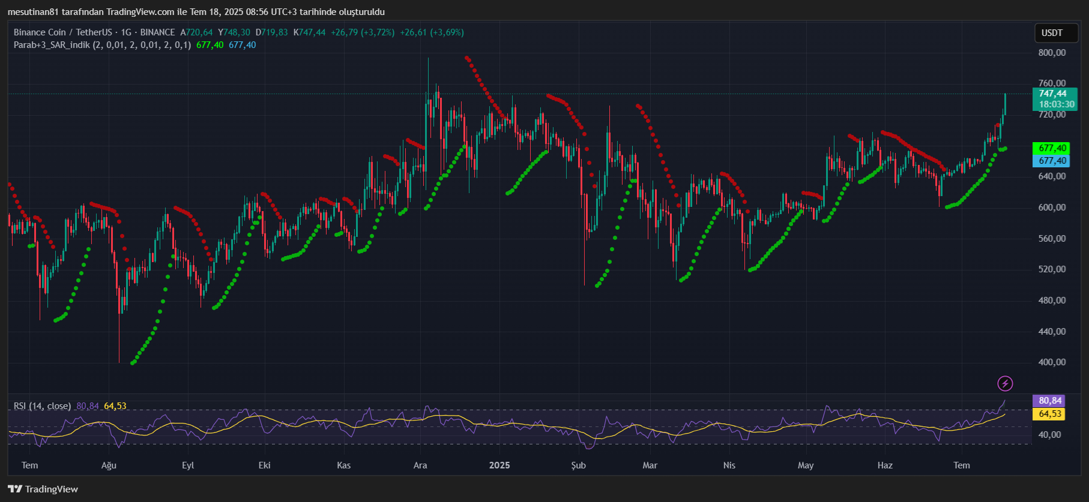Click the A720,64 open value in the legend
Screen dimensions: 1089x502
[196, 32]
